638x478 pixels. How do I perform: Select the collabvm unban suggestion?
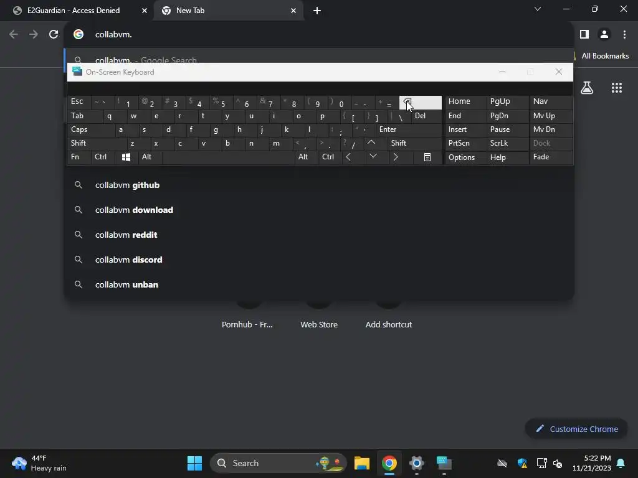[x=318, y=284]
